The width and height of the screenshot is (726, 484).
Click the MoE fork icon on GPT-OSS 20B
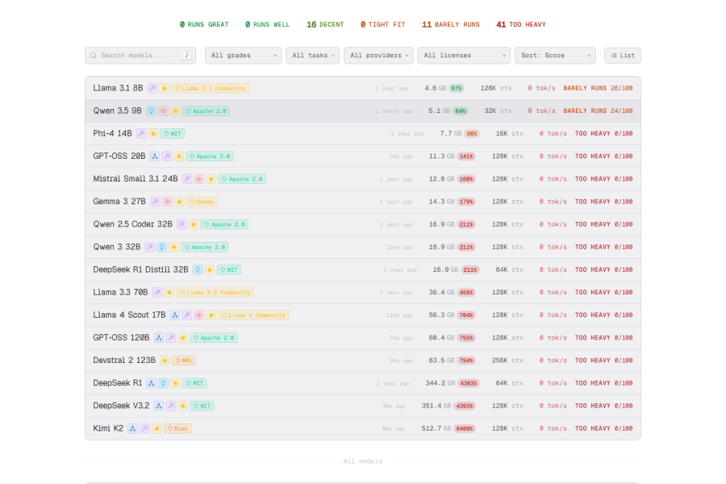(154, 156)
